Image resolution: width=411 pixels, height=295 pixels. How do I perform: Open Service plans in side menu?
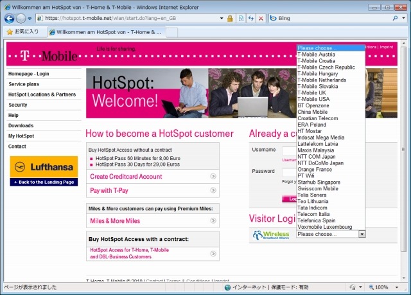(24, 84)
